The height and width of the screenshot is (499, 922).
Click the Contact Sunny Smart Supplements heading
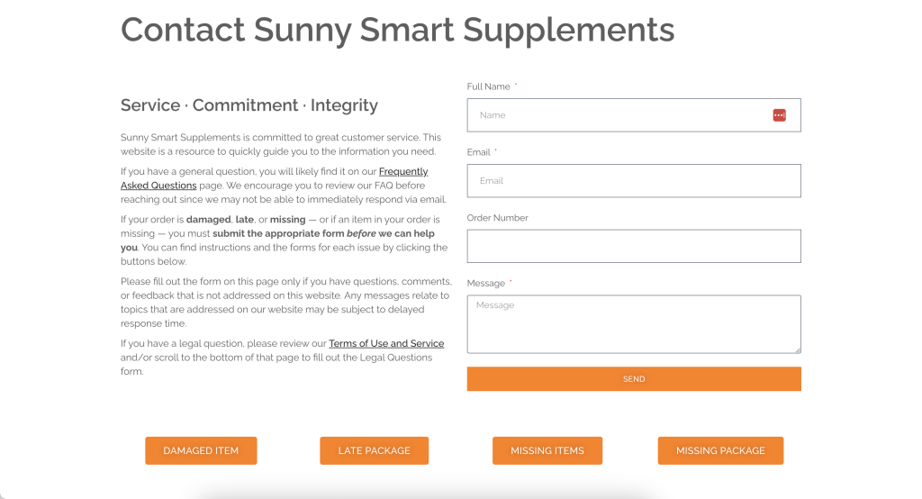coord(397,31)
